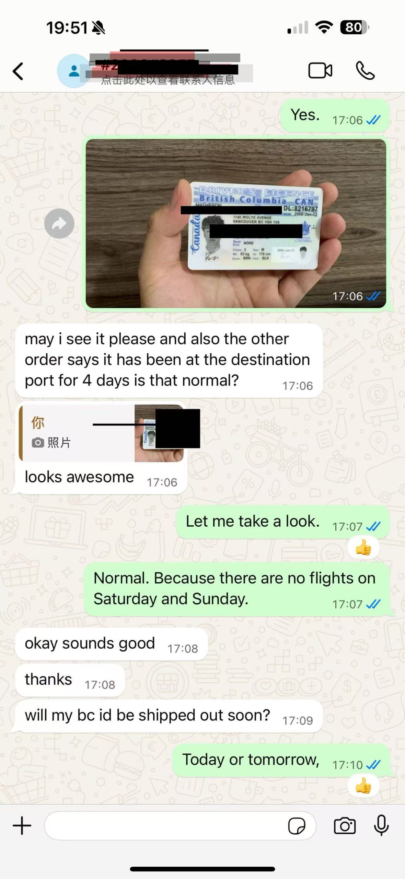Select the 'Yes.' sent message bubble
Image resolution: width=405 pixels, height=879 pixels.
point(335,116)
